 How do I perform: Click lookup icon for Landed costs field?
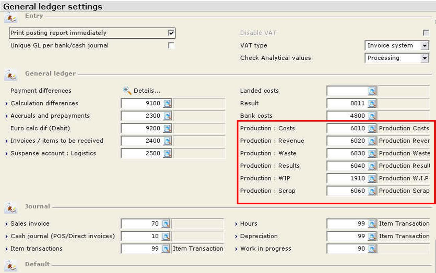[x=372, y=91]
